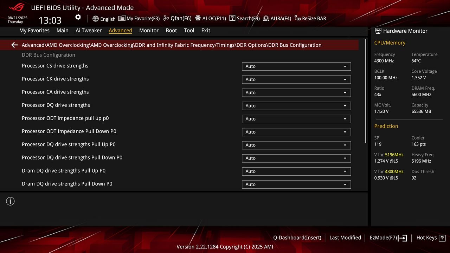This screenshot has width=450, height=253.
Task: Expand the Dram DQ drive strengths Pull Down P0 selector
Action: pos(296,184)
